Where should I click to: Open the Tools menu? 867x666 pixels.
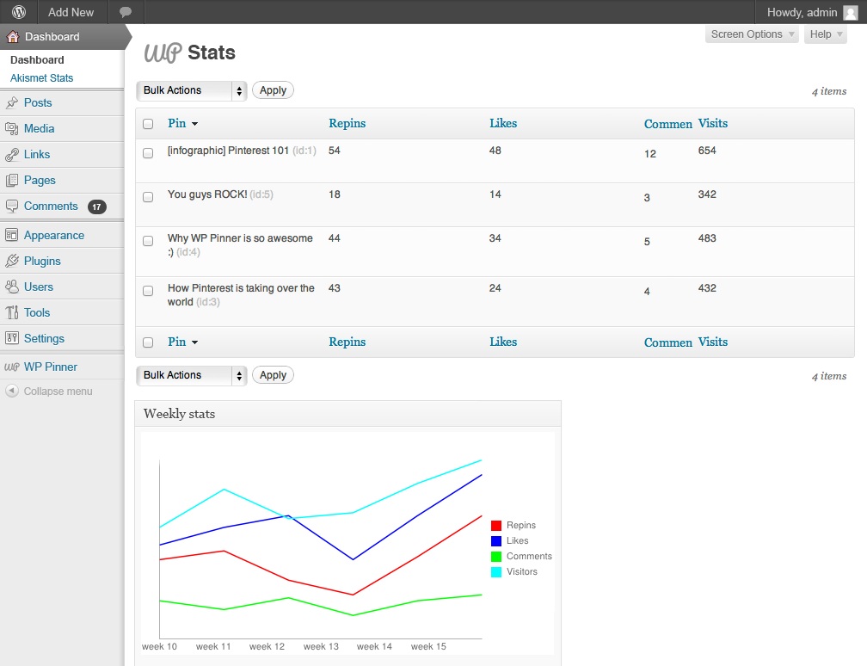pos(37,312)
